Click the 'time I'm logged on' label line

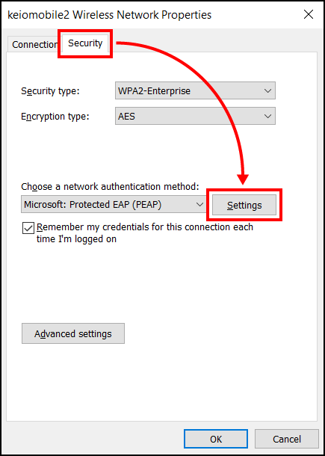point(76,238)
